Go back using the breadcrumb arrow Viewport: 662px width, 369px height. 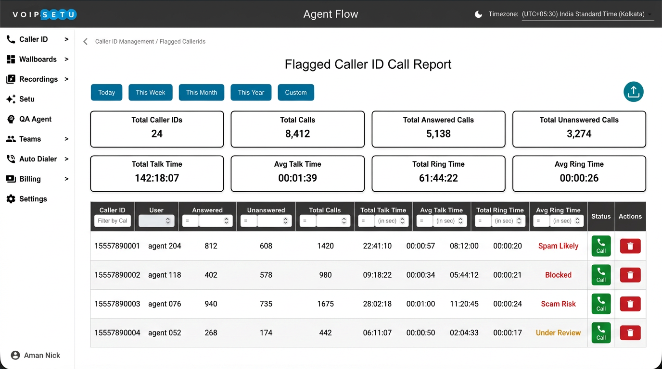85,42
